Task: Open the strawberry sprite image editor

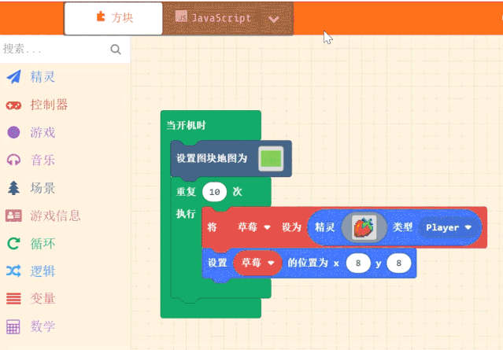Action: tap(364, 227)
